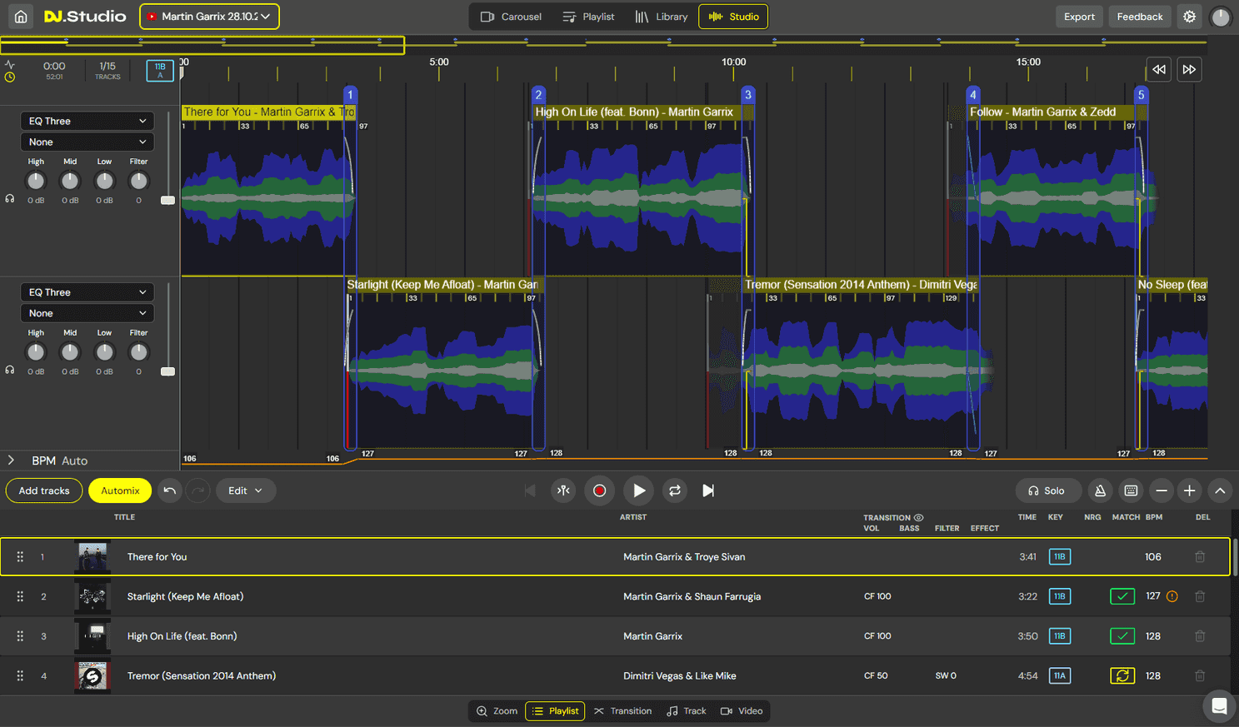The height and width of the screenshot is (727, 1239).
Task: Toggle headphone cue on the top deck EQ
Action: 8,198
